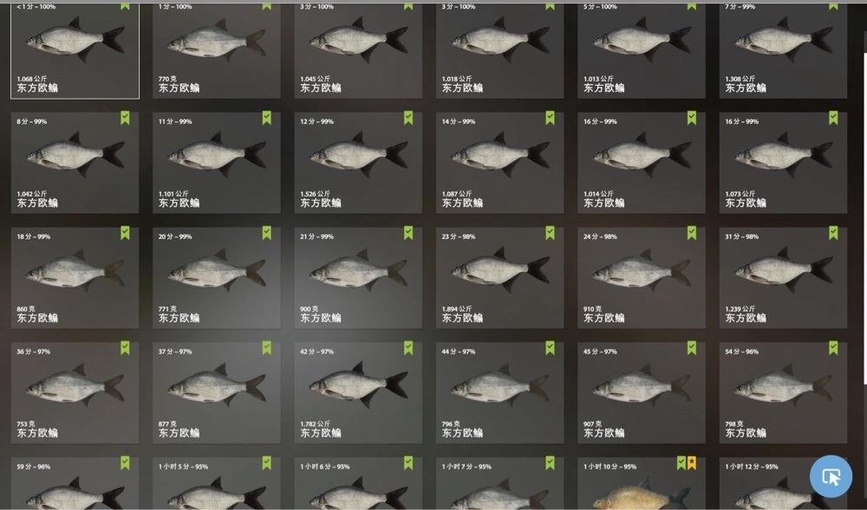Select the highlighted 1.068公斤 东方欧鳊 card
Viewport: 867px width, 510px height.
(75, 51)
